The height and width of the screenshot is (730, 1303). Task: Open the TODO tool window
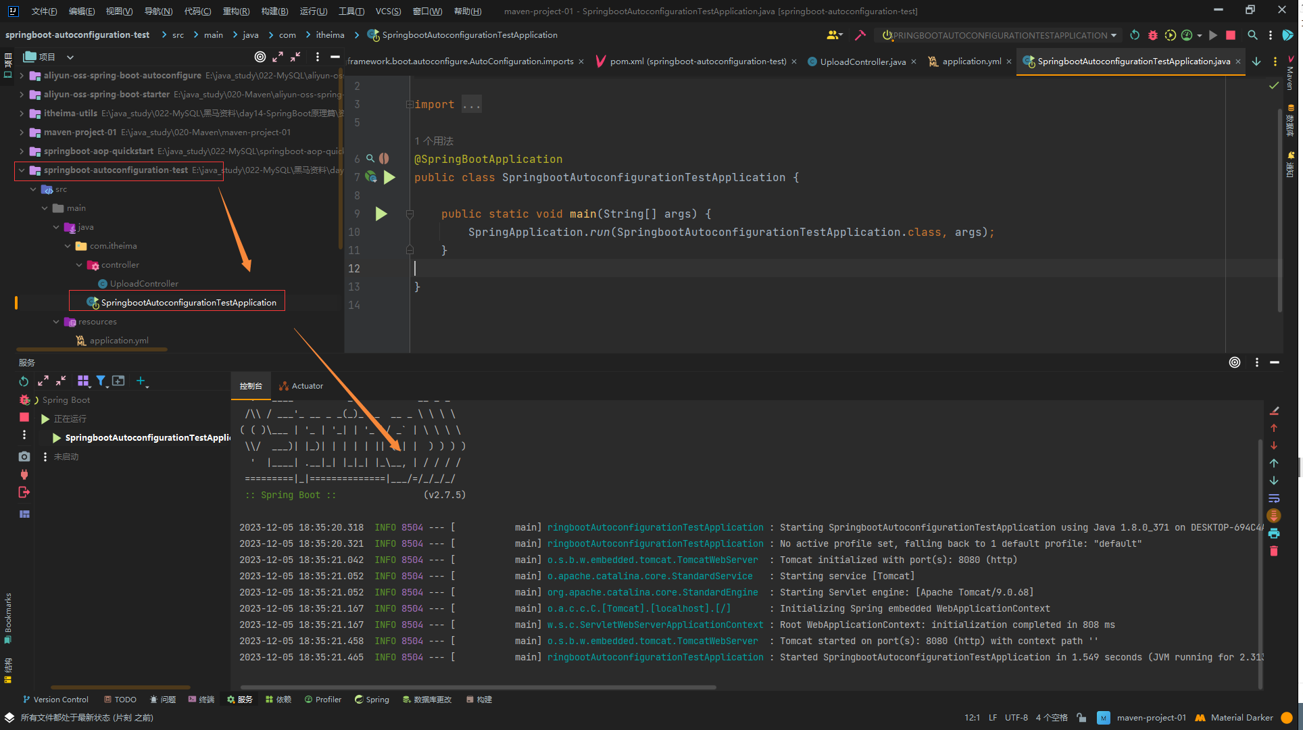[x=120, y=700]
